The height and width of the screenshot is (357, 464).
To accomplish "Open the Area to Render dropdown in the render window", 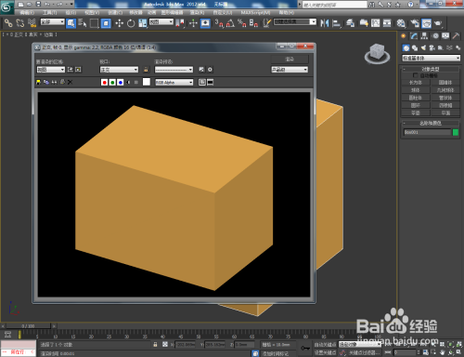I will point(51,70).
